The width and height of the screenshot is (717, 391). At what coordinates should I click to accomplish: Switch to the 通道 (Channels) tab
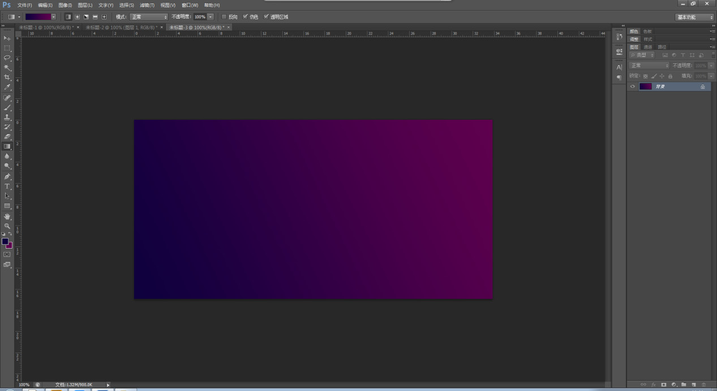coord(648,47)
